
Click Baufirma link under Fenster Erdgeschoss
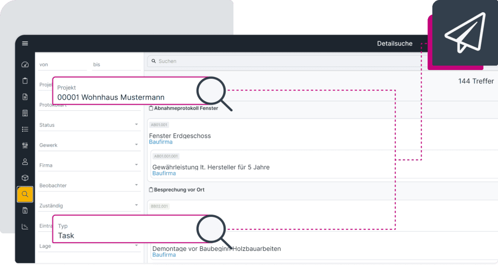pos(160,142)
